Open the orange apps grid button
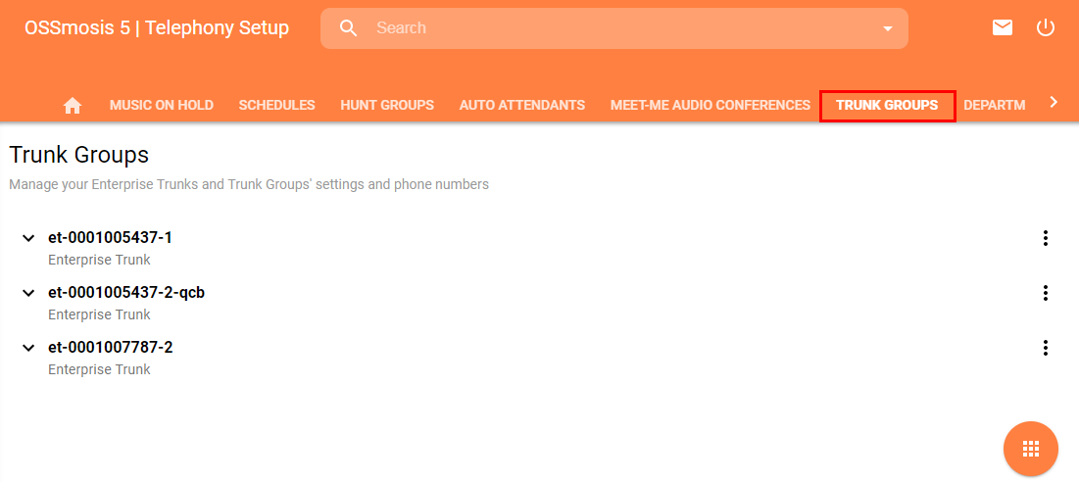 tap(1030, 449)
